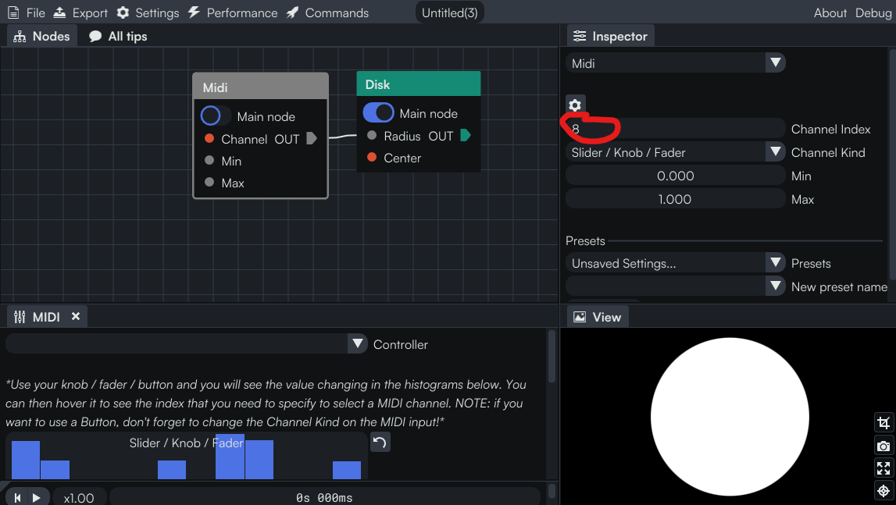Switch to the All tips tab
This screenshot has height=505, width=896.
pyautogui.click(x=118, y=36)
